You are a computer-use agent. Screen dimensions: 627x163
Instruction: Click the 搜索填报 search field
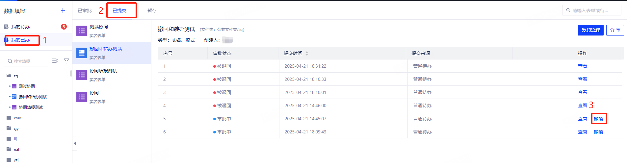(28, 61)
